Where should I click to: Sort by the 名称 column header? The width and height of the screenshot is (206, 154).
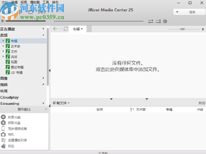tap(100, 109)
